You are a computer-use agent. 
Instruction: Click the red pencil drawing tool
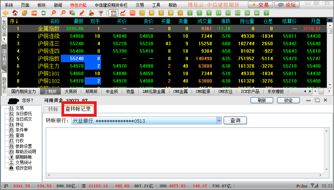pyautogui.click(x=82, y=13)
